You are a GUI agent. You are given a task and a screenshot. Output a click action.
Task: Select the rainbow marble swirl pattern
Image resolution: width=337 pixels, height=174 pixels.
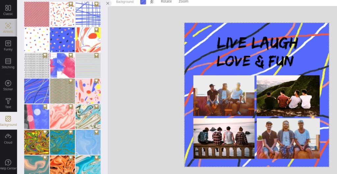pos(37,142)
